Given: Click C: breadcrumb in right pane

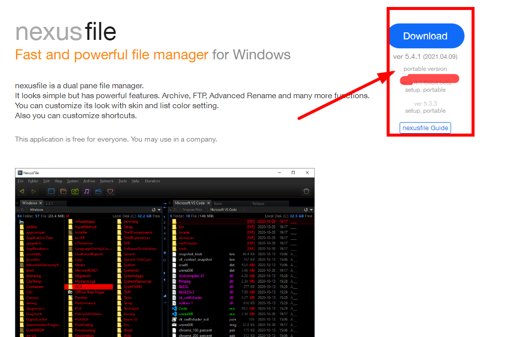Looking at the screenshot, I should [x=175, y=210].
